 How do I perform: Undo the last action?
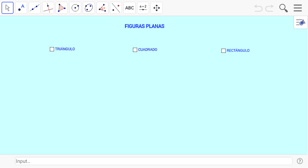coord(258,8)
